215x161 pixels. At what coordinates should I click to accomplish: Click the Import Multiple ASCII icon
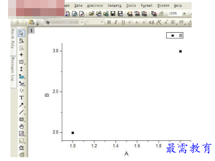click(144, 14)
